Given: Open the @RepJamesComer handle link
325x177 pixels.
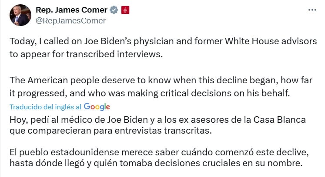Looking at the screenshot, I should click(x=70, y=20).
